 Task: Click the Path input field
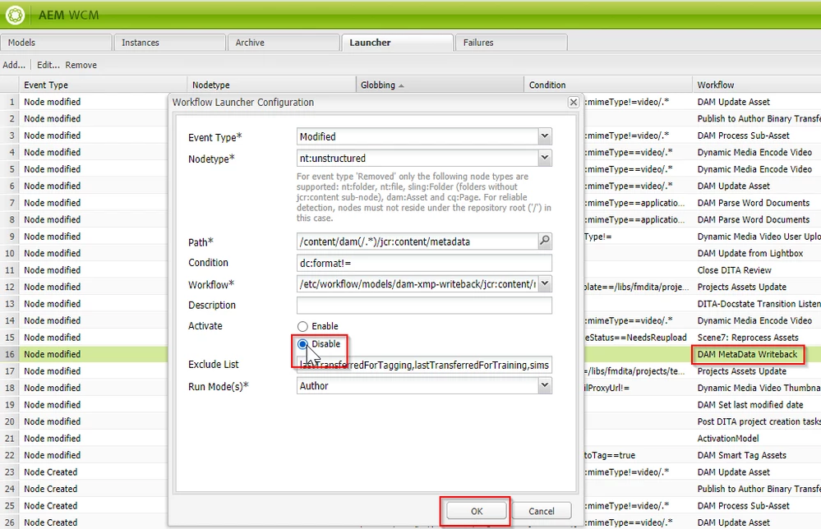(417, 241)
